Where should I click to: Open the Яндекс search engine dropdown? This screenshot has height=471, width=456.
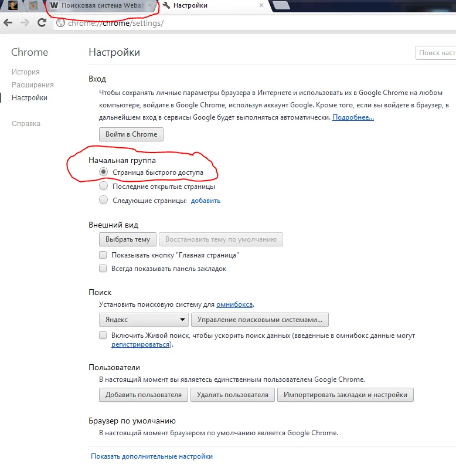pyautogui.click(x=144, y=320)
